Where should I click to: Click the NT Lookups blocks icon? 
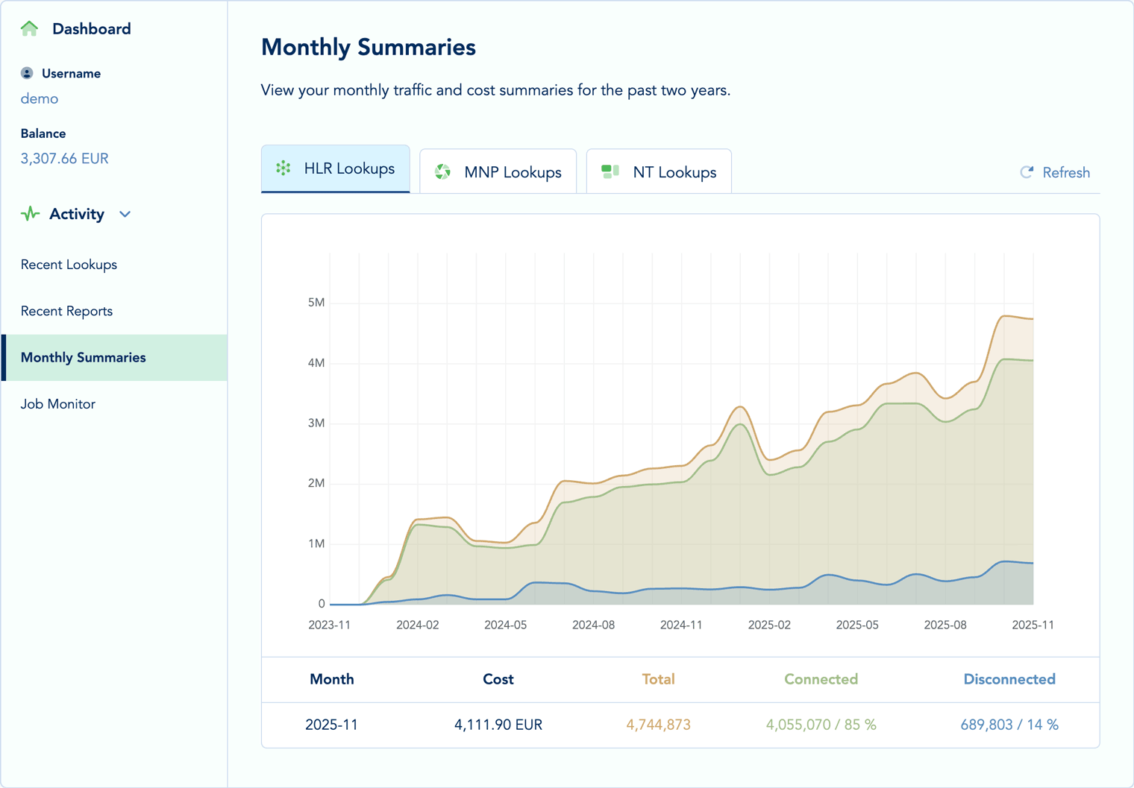(x=610, y=170)
